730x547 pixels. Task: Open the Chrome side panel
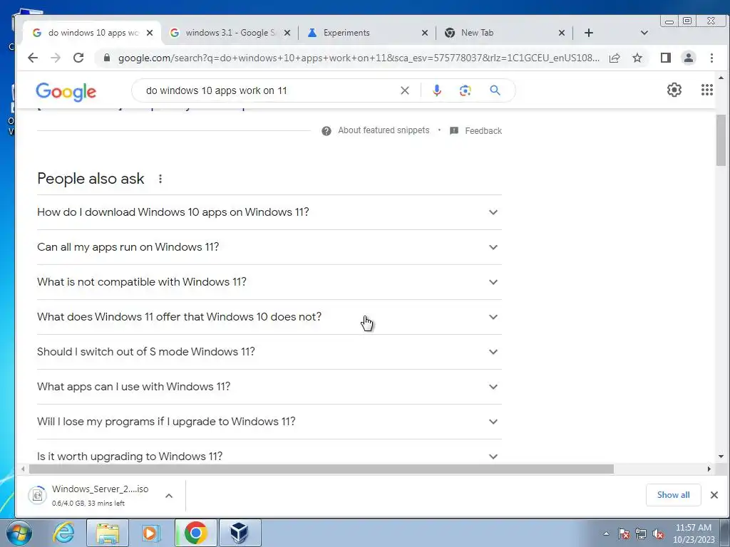pyautogui.click(x=665, y=58)
